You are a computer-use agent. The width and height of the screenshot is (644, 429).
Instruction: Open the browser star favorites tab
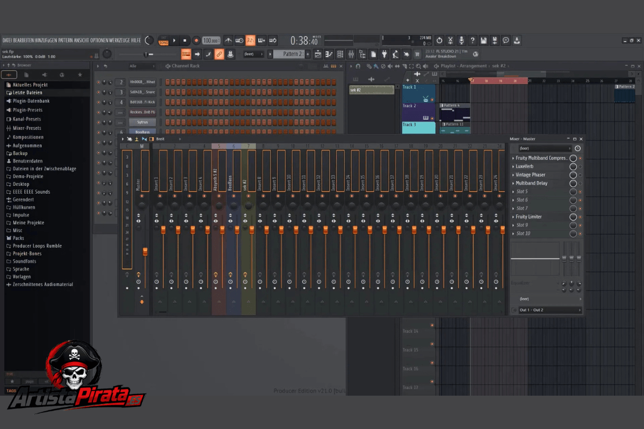pos(80,74)
